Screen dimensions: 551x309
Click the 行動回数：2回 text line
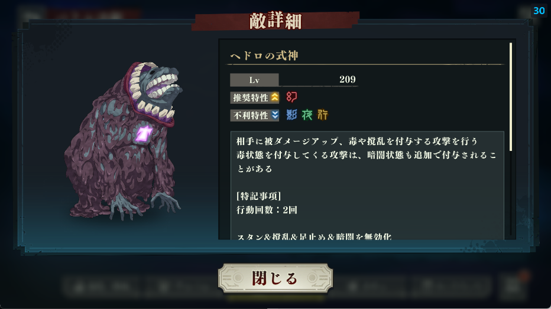267,210
